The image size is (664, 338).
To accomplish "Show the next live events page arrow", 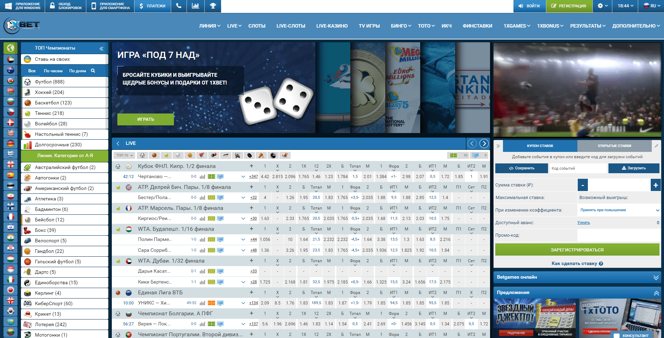I will click(484, 143).
